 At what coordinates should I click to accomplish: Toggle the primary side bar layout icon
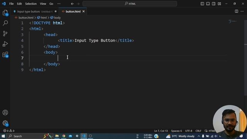point(202,4)
